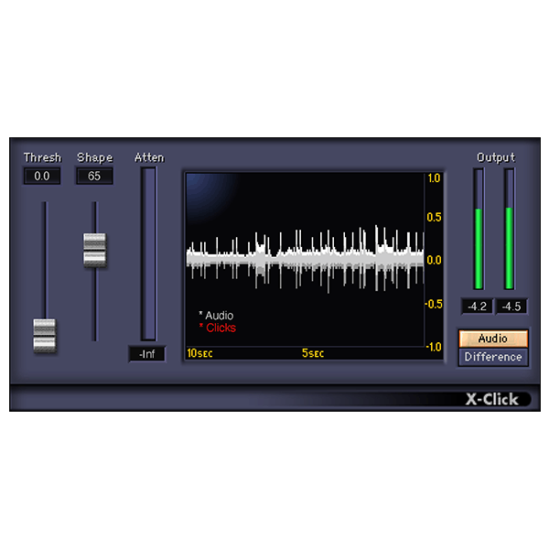Click the 10SEC time marker
The width and height of the screenshot is (549, 549).
(200, 353)
